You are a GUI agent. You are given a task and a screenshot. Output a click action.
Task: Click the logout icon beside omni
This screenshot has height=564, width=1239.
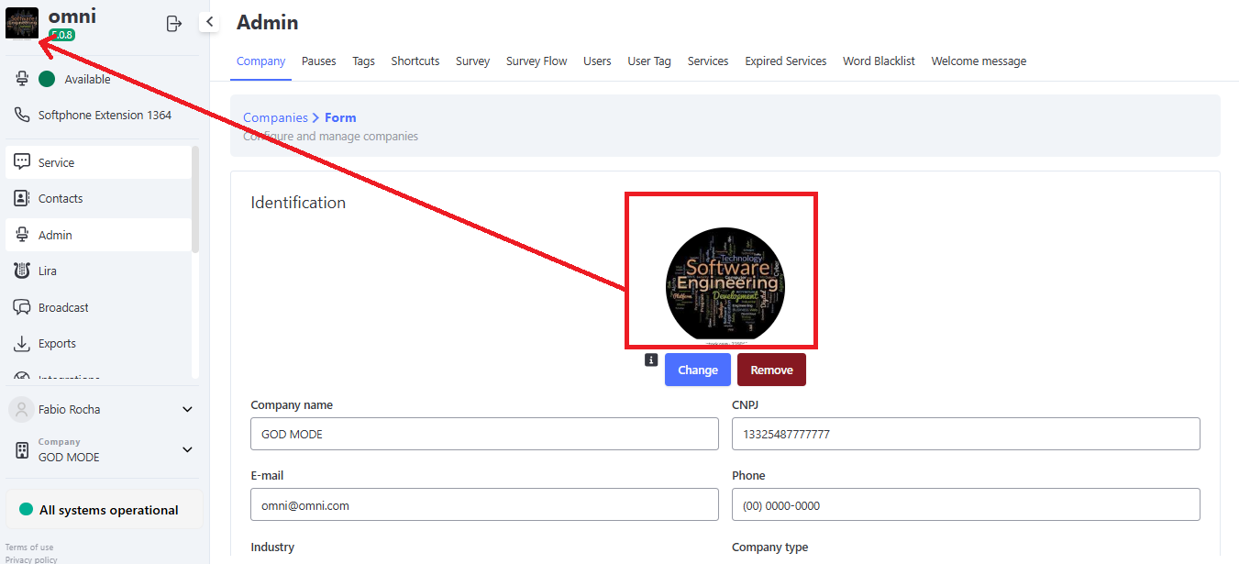[174, 23]
